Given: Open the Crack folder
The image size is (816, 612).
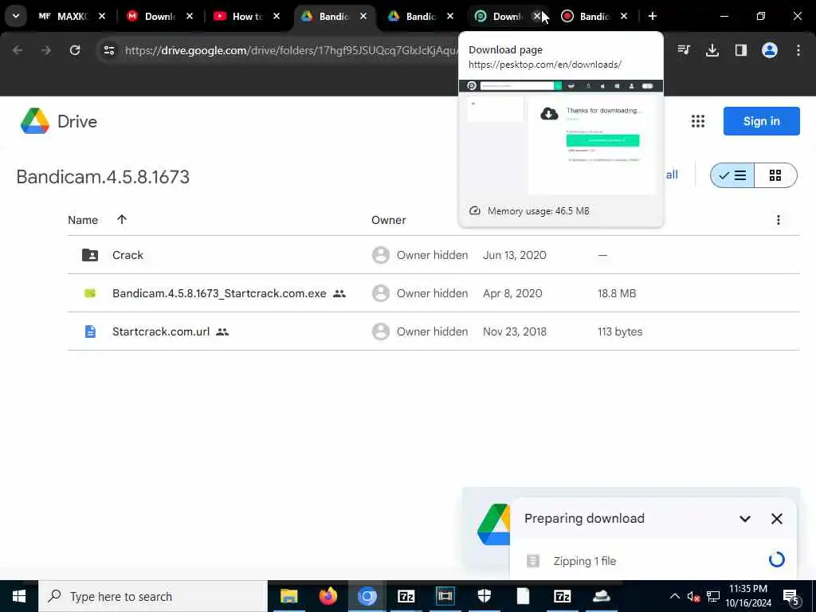Looking at the screenshot, I should pos(433,255).
